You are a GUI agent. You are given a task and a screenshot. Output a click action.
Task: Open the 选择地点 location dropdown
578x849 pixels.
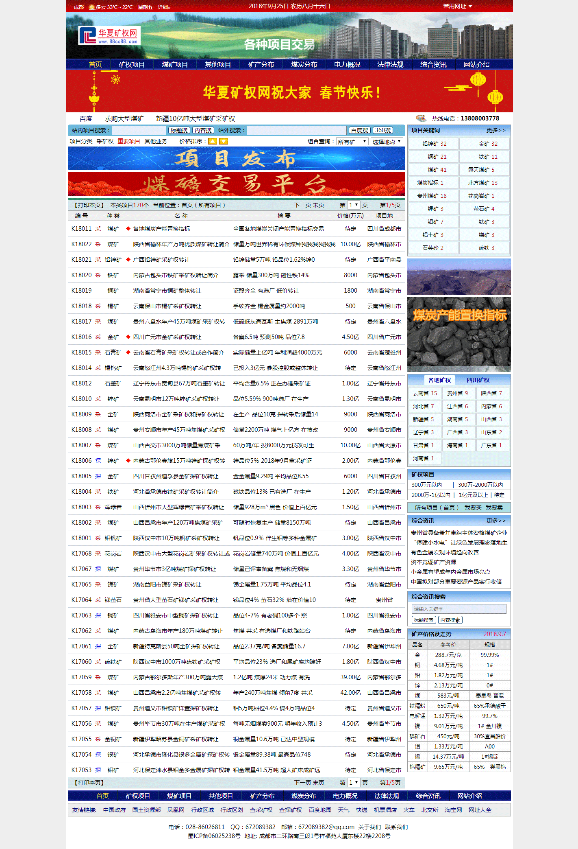[x=387, y=142]
